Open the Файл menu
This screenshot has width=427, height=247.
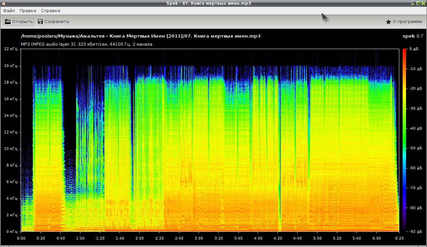(9, 11)
